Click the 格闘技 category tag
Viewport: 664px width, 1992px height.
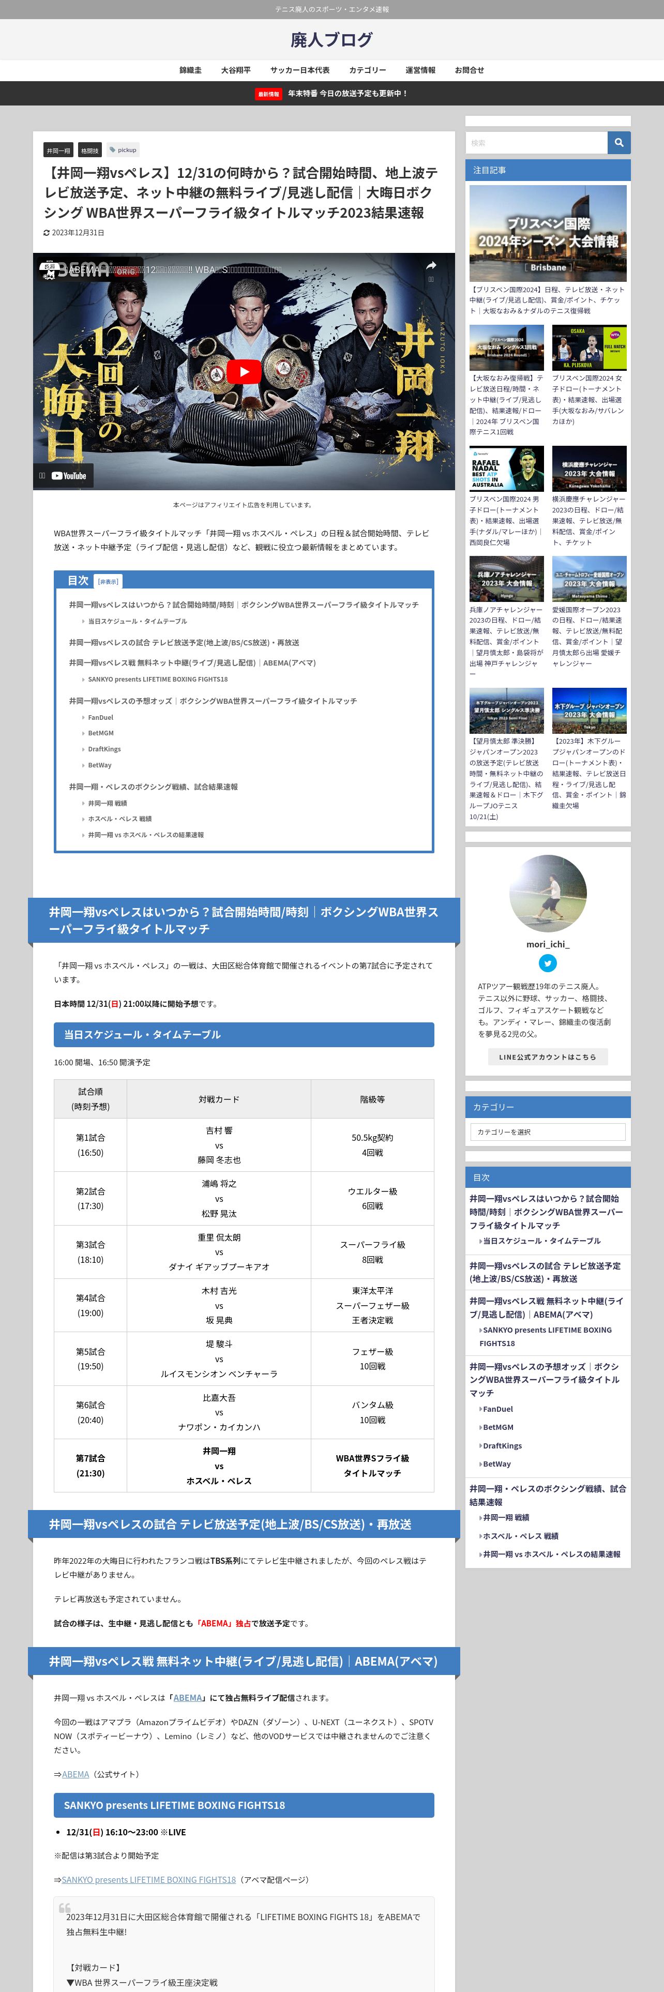pyautogui.click(x=89, y=150)
